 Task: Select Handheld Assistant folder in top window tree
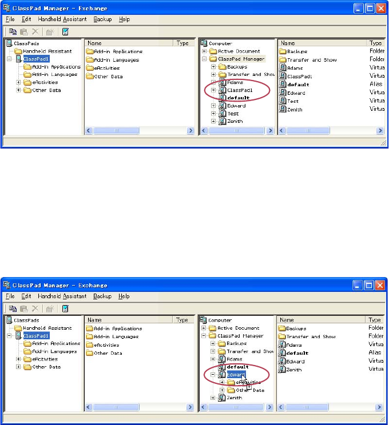[x=47, y=51]
